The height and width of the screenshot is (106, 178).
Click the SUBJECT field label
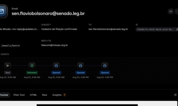click(x=46, y=25)
